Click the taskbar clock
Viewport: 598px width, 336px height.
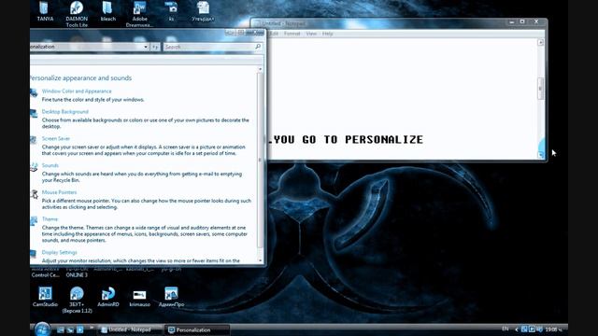pyautogui.click(x=552, y=329)
